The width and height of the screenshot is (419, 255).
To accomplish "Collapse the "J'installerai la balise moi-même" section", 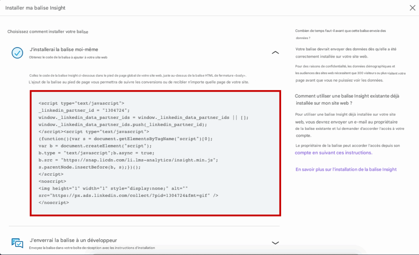I will coord(275,53).
